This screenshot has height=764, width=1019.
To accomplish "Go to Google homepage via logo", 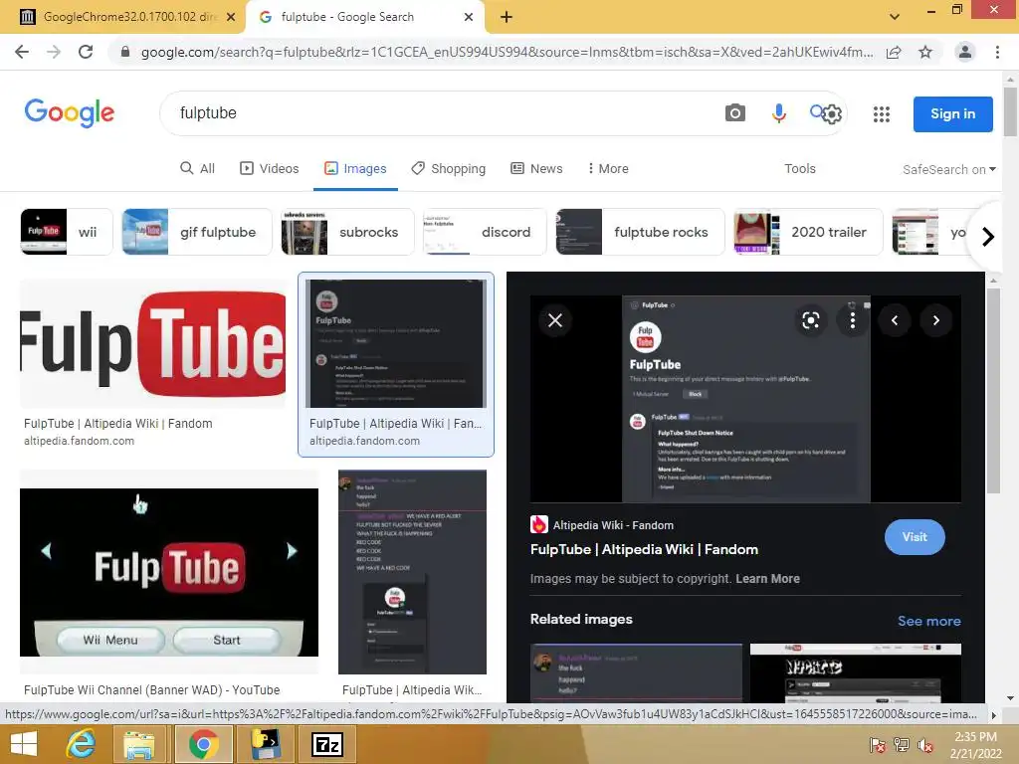I will click(x=70, y=113).
